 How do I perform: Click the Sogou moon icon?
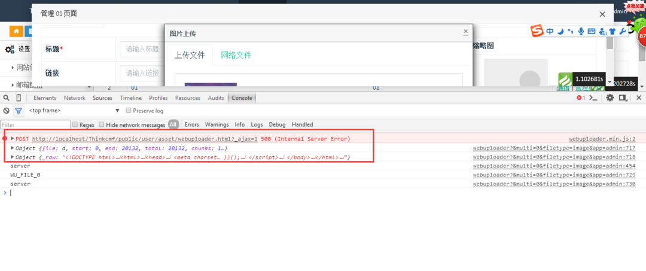click(560, 31)
